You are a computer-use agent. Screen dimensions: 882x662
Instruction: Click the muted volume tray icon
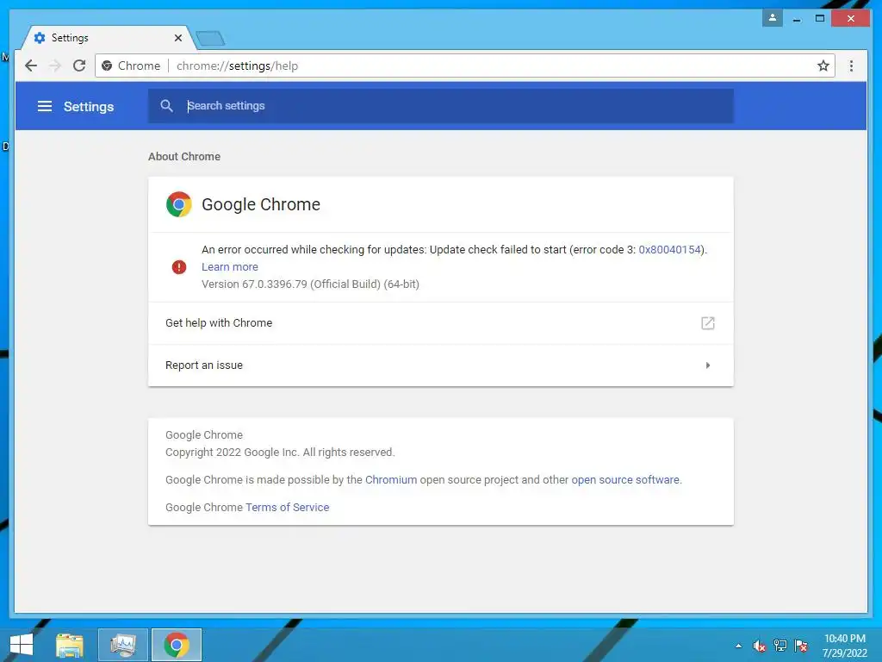click(759, 646)
